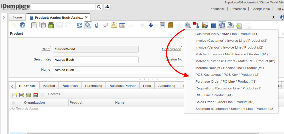Click the Change Role link
The width and height of the screenshot is (284, 134).
click(260, 9)
